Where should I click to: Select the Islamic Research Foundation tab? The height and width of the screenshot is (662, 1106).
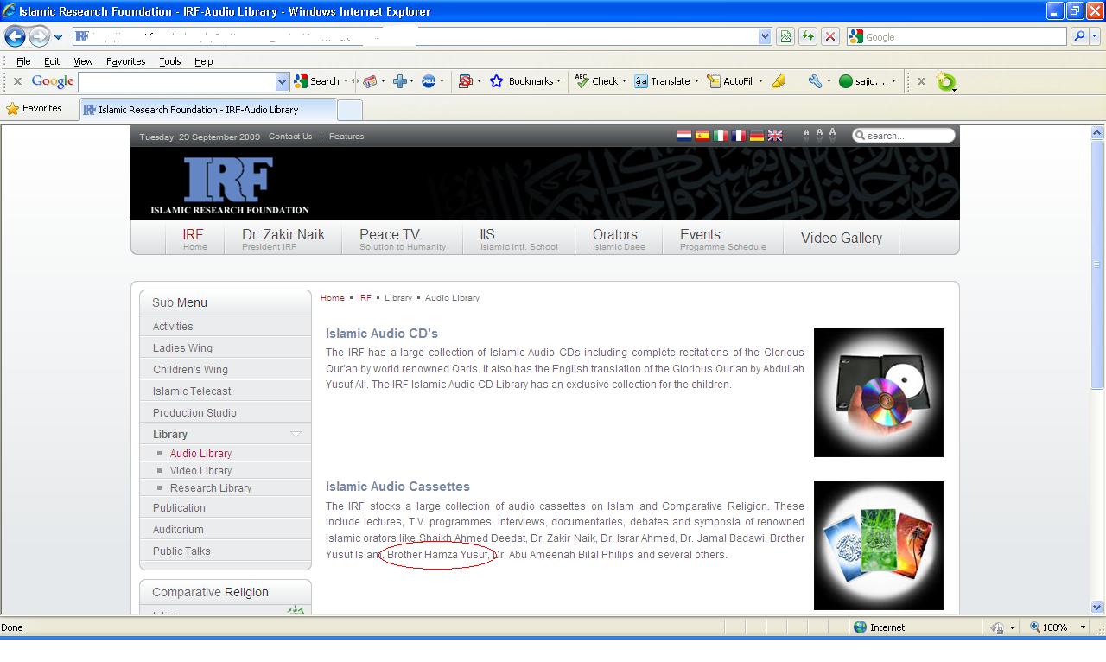(x=207, y=110)
